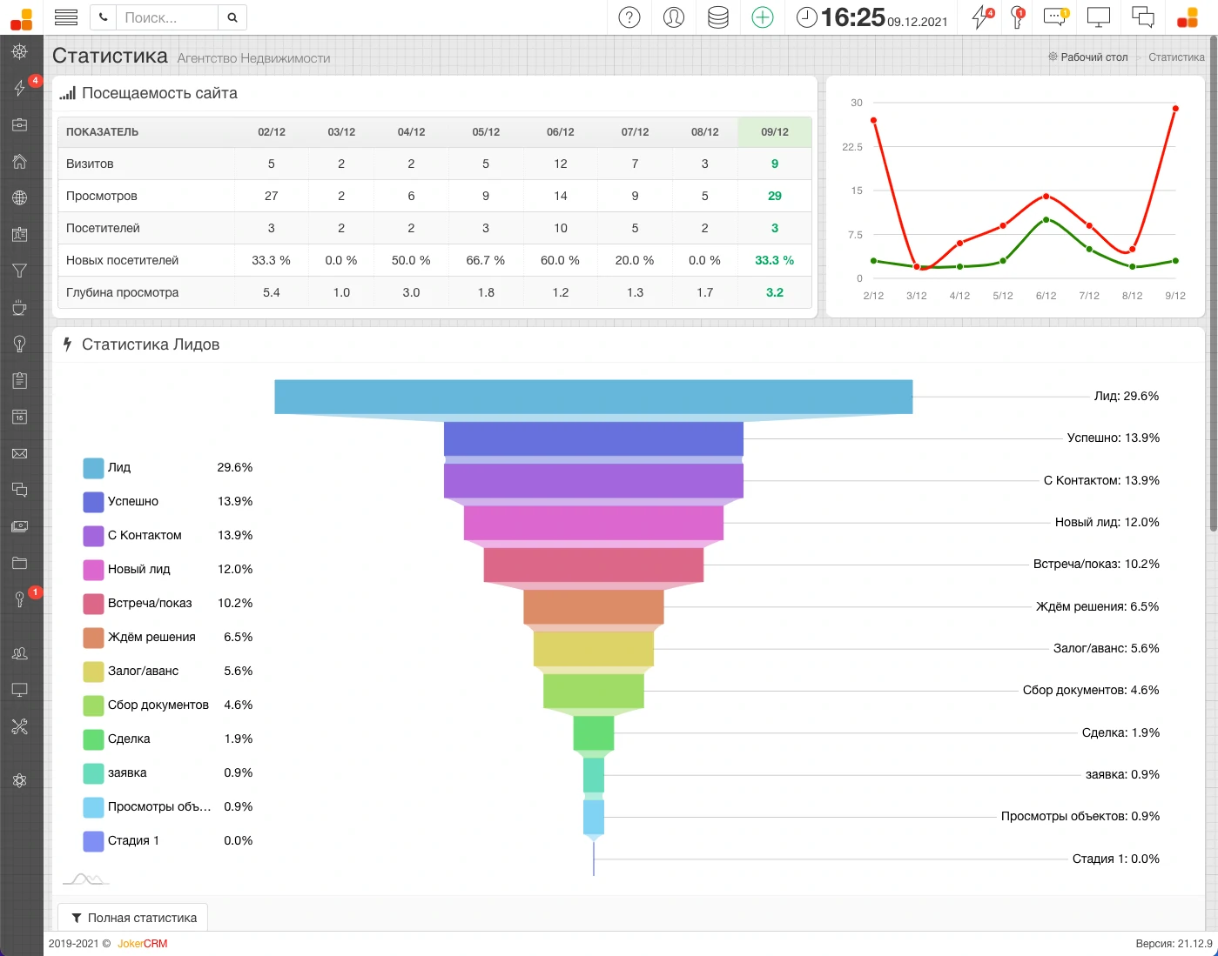Open the user profile icon in top bar
Viewport: 1218px width, 956px height.
pyautogui.click(x=674, y=17)
